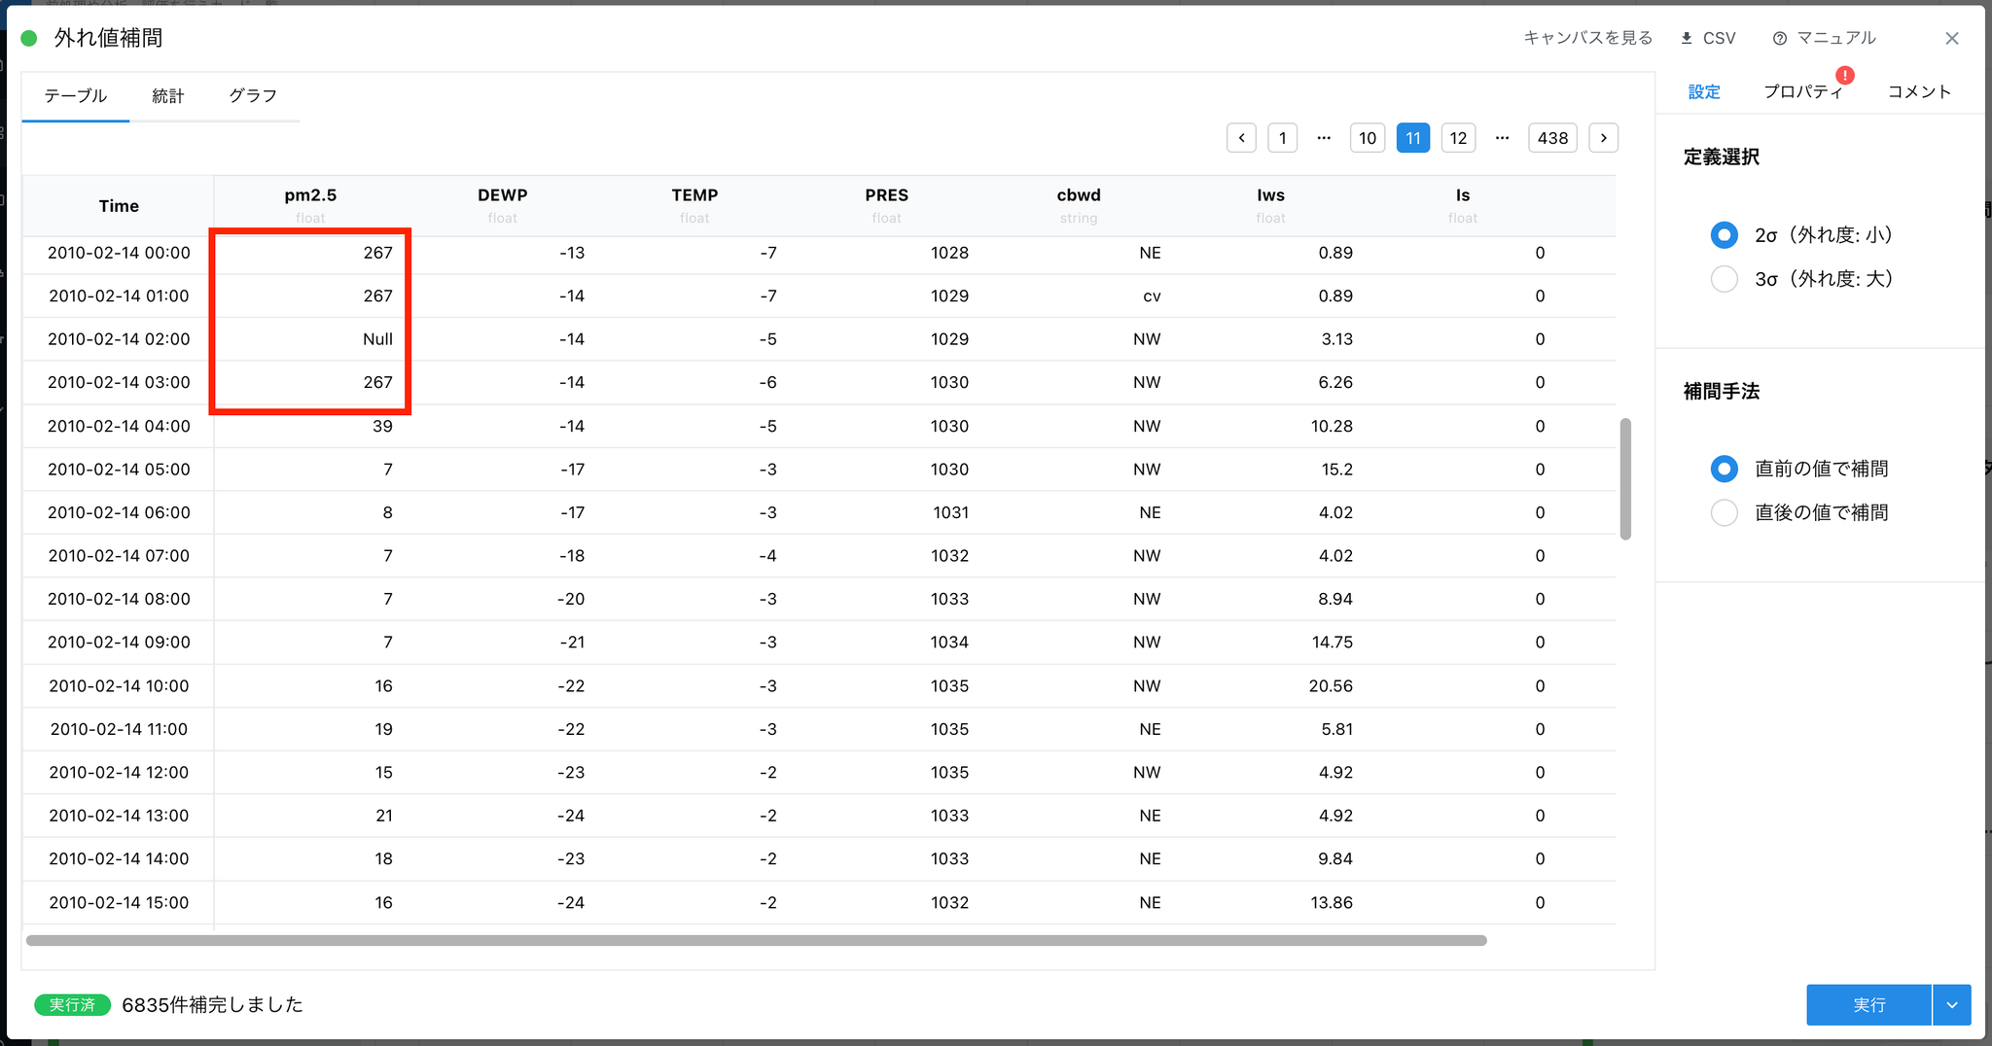Go to previous page arrow
Viewport: 1992px width, 1046px height.
pos(1241,138)
